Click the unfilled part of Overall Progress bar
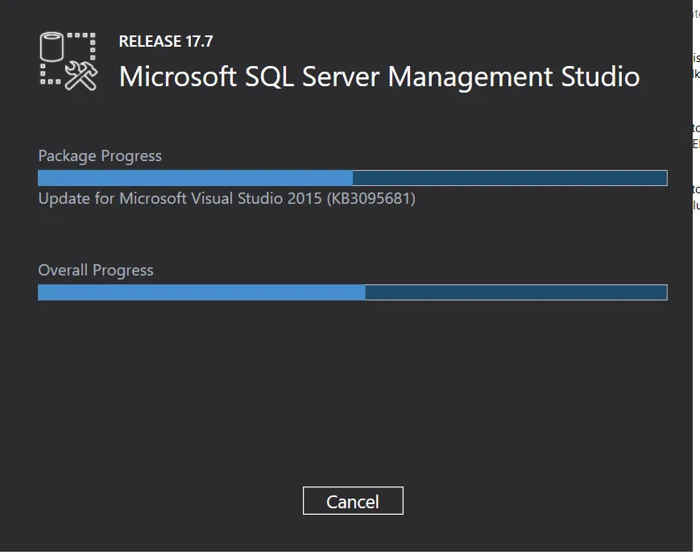This screenshot has width=700, height=559. tap(516, 292)
